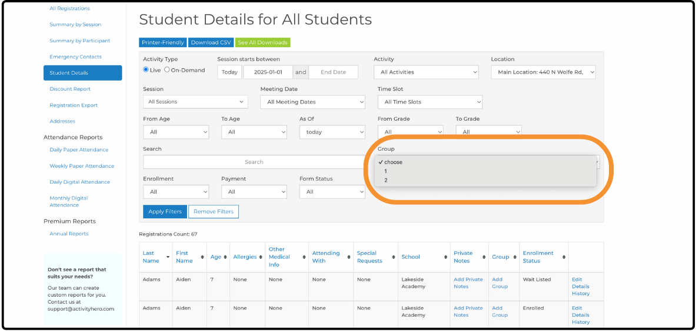The height and width of the screenshot is (332, 696).
Task: Click the Today date button
Action: [x=229, y=72]
